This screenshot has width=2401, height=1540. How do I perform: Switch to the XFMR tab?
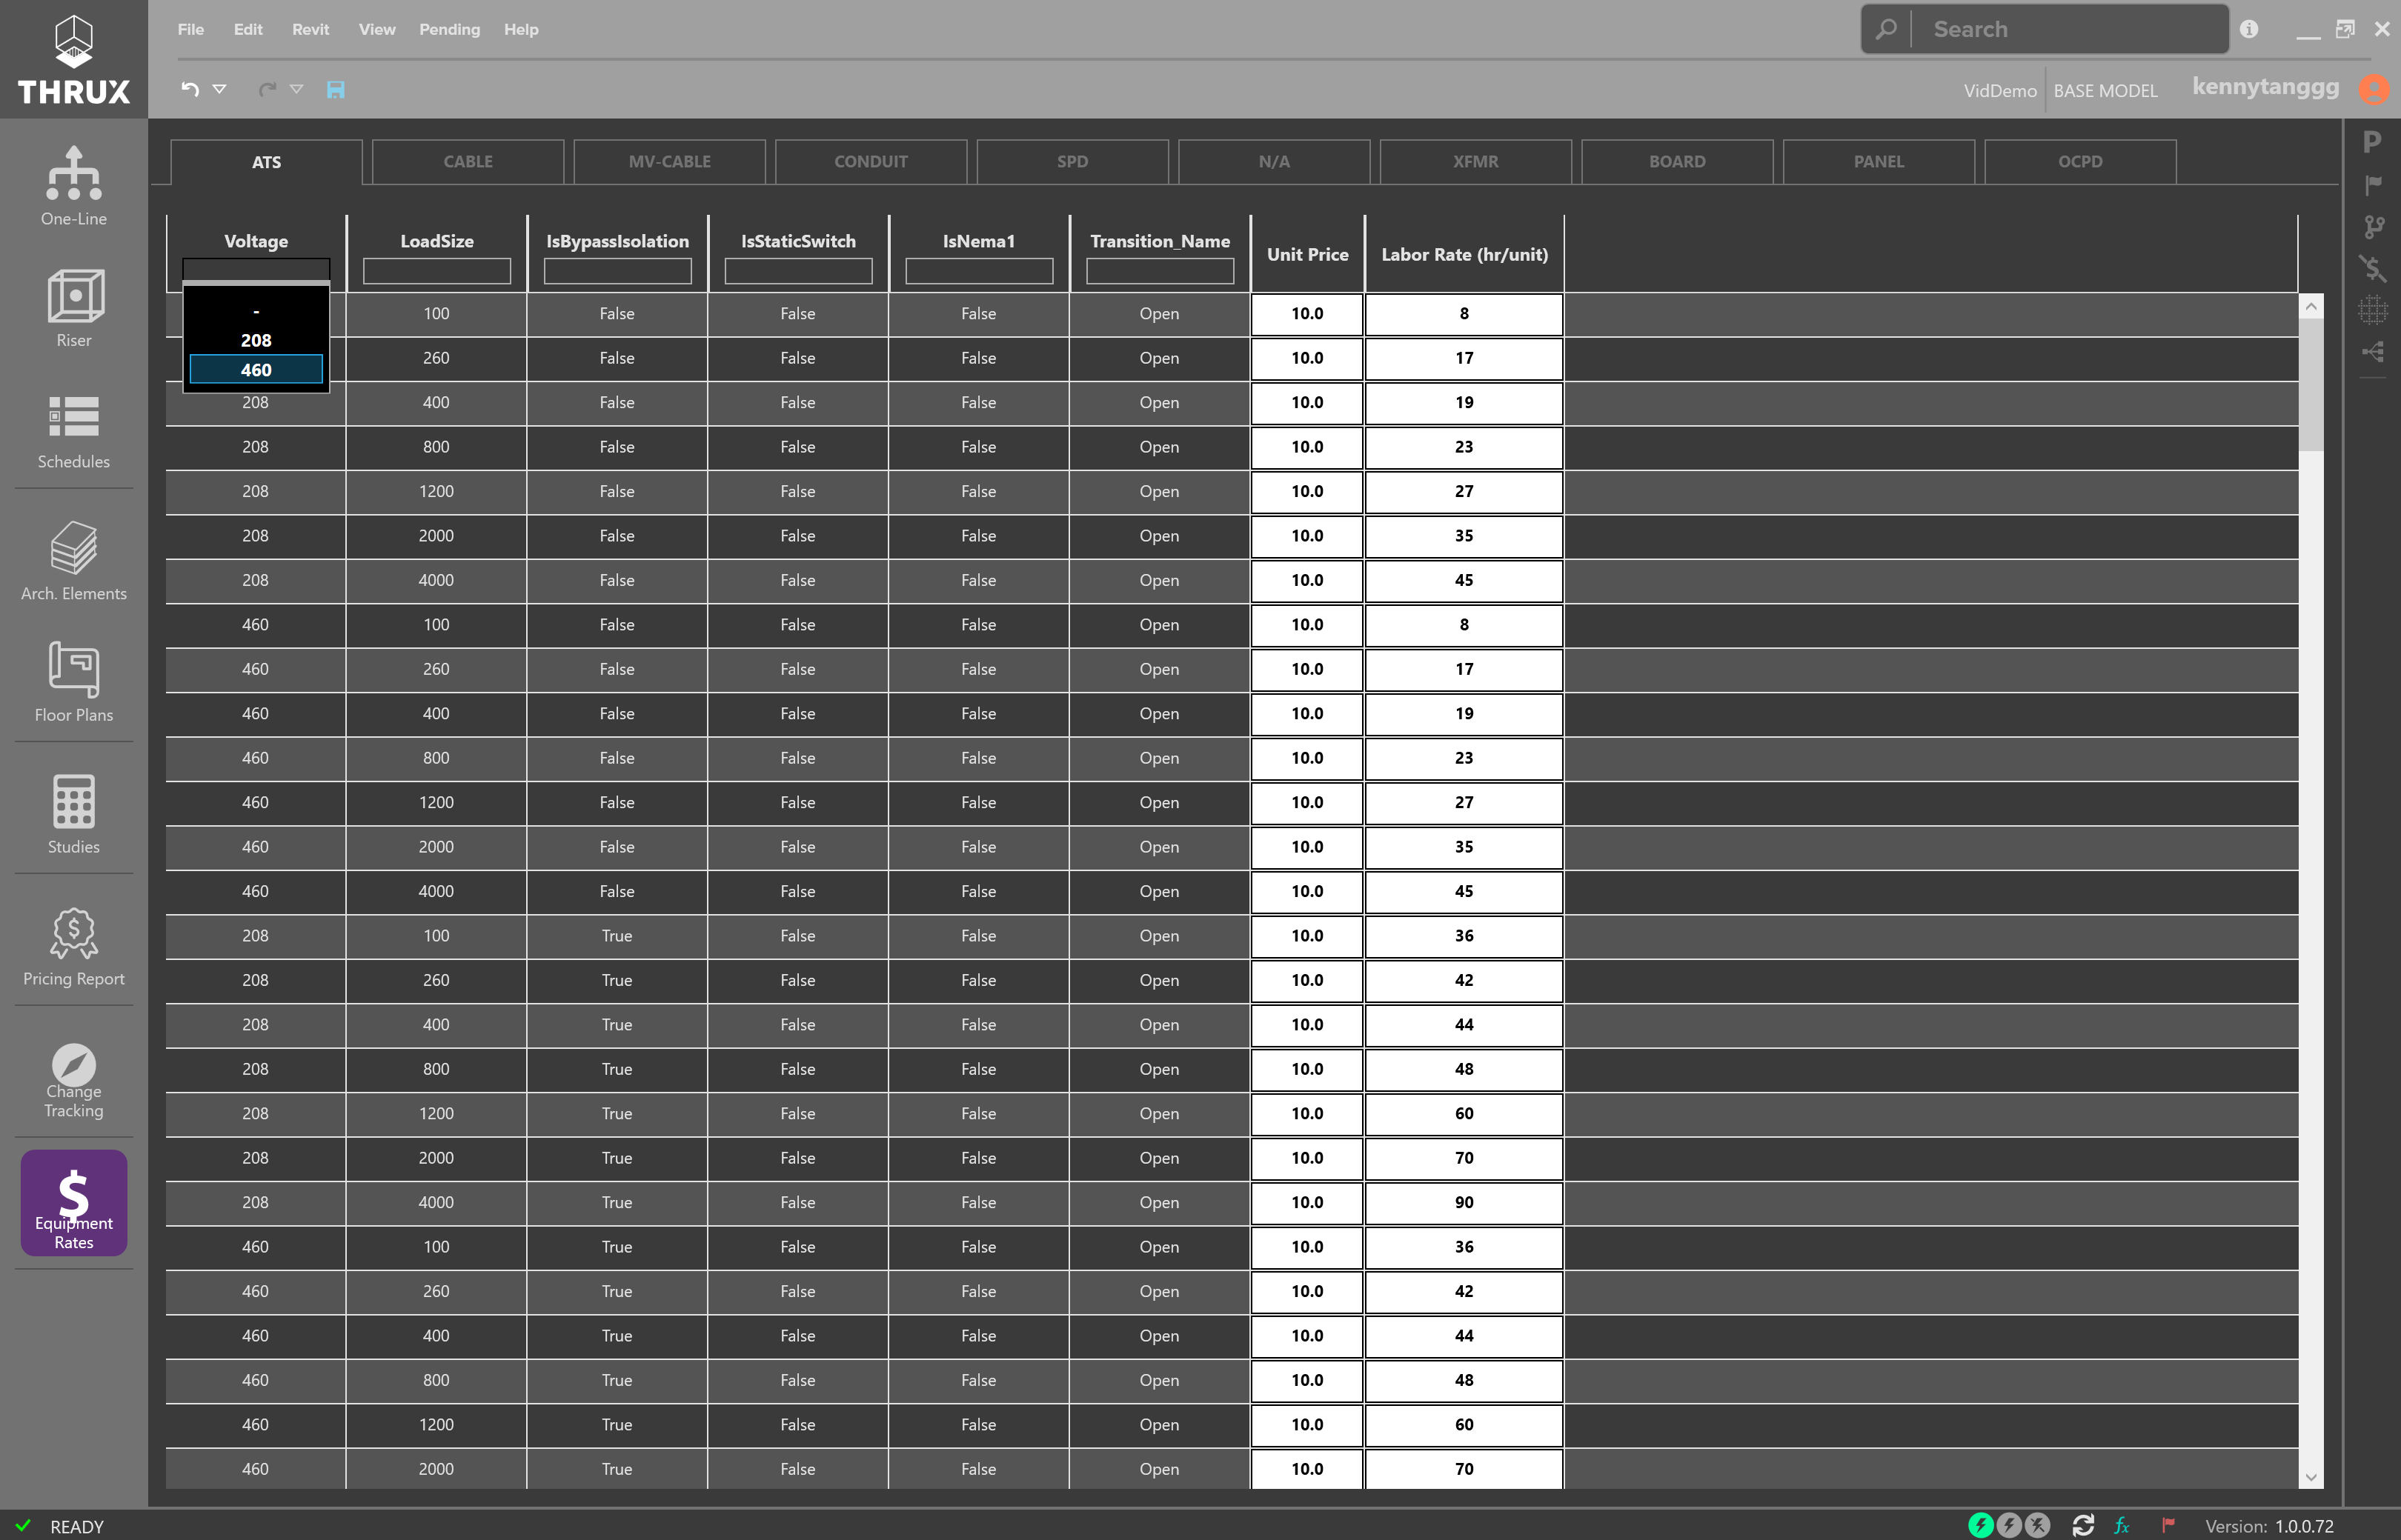(1475, 161)
